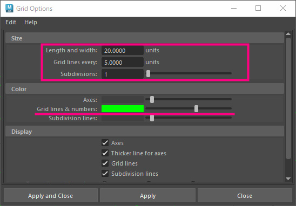Image resolution: width=296 pixels, height=206 pixels.
Task: Click the 'Length and width:' label
Action: [71, 50]
